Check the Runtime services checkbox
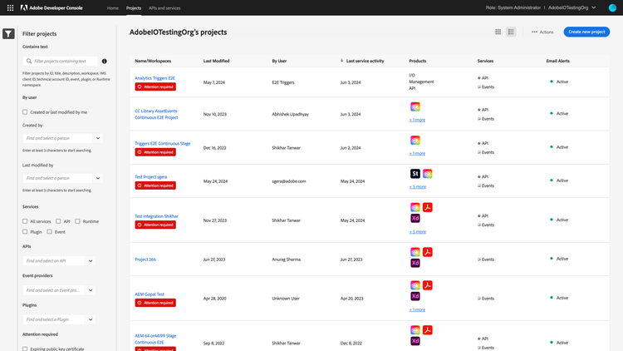The width and height of the screenshot is (623, 351). click(77, 221)
